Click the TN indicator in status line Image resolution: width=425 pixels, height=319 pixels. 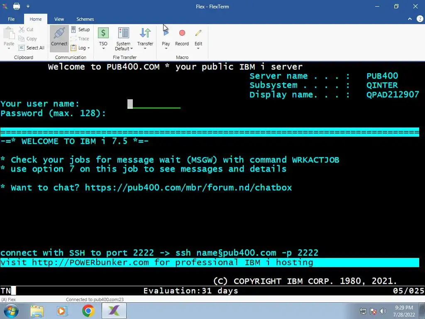[x=6, y=291]
